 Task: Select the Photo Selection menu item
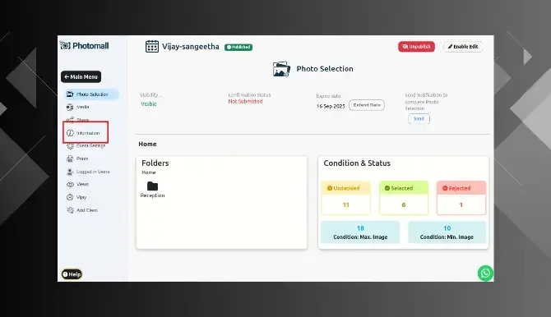click(x=92, y=94)
